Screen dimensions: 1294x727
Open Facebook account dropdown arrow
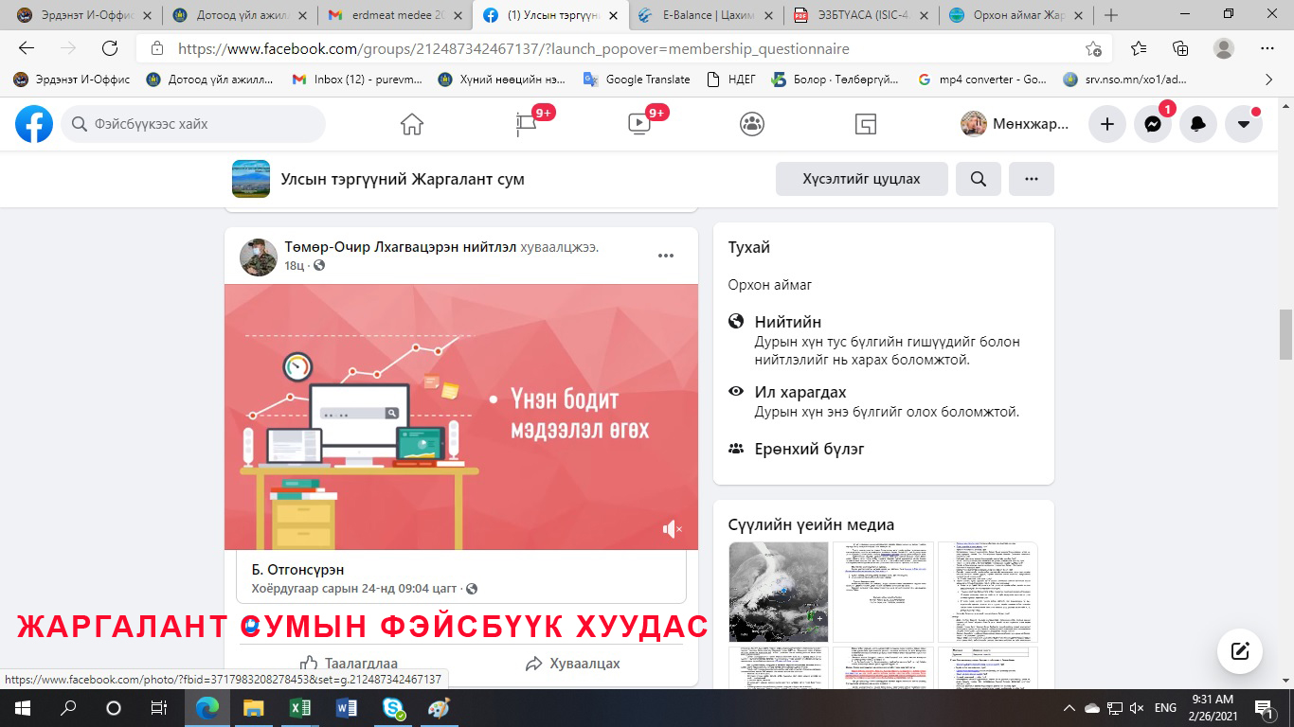[1244, 124]
